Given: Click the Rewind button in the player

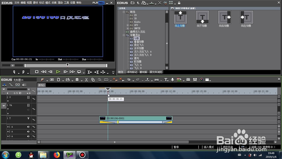Looking at the screenshot, I should [x=43, y=72].
